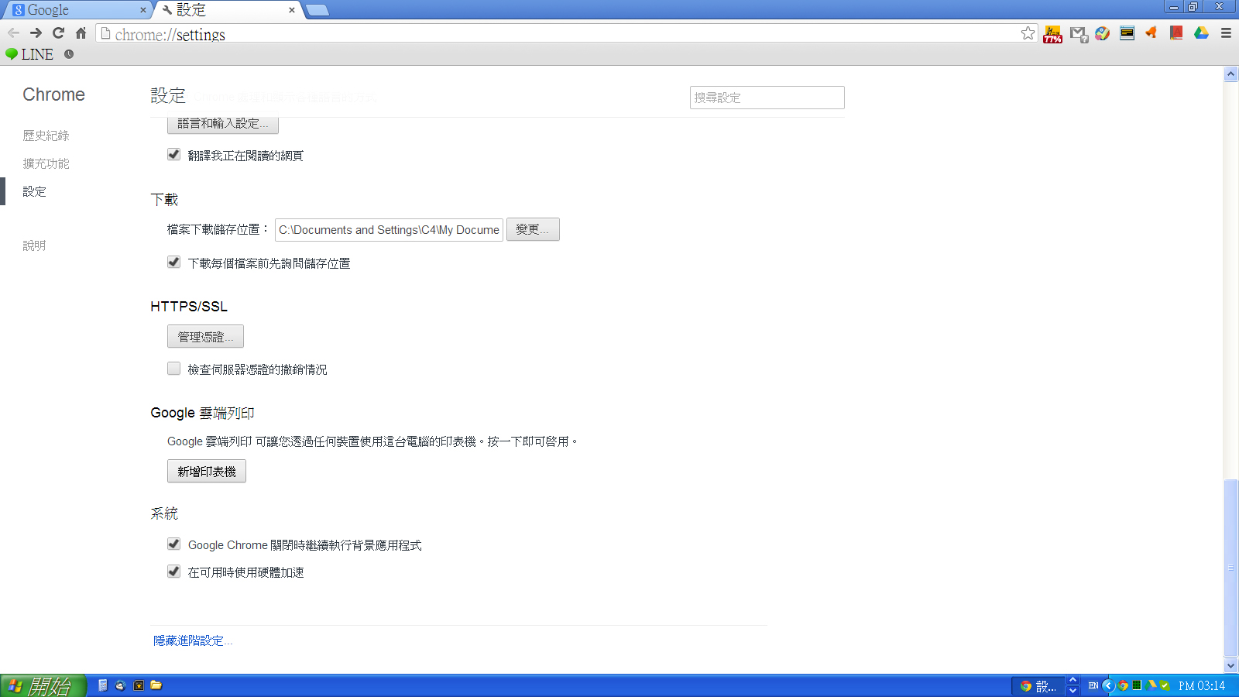Click the 新增印表機 button

207,471
